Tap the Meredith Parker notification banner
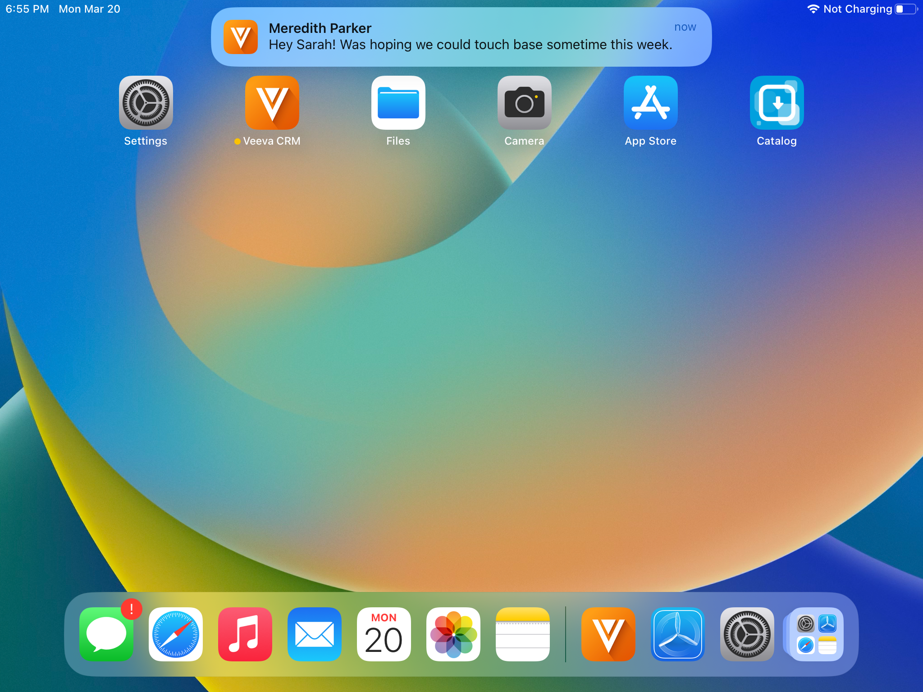This screenshot has width=923, height=692. 461,37
